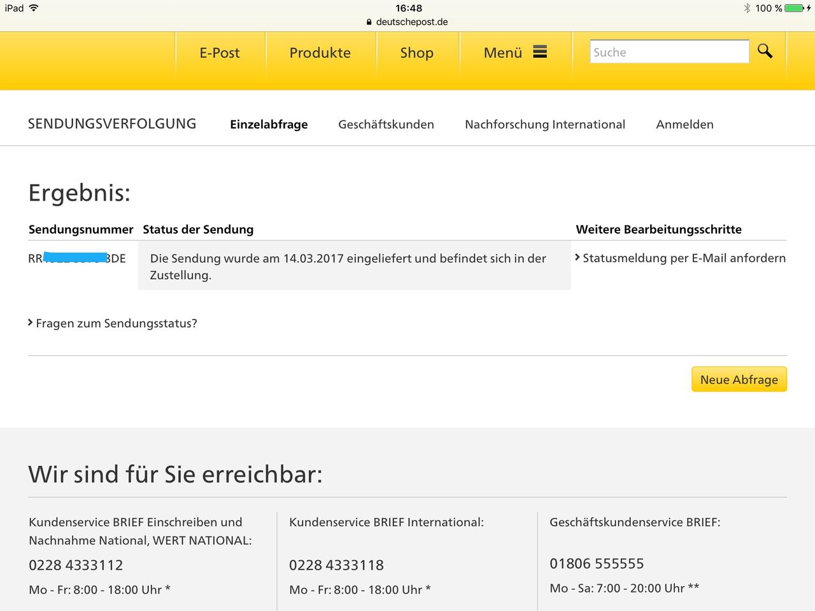The width and height of the screenshot is (815, 611).
Task: Open the Produkte navigation item
Action: (320, 53)
